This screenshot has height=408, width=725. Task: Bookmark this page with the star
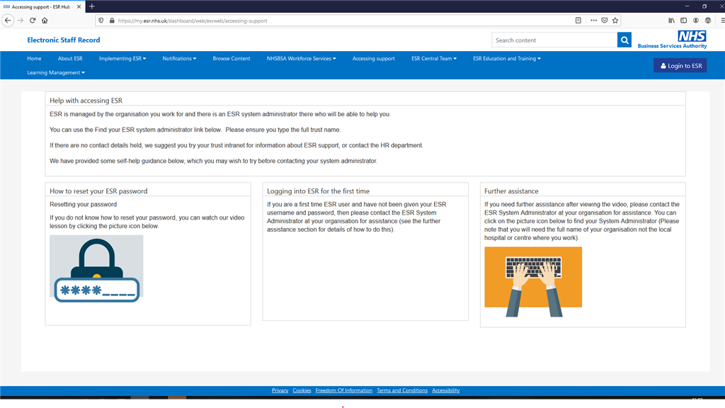pos(615,21)
